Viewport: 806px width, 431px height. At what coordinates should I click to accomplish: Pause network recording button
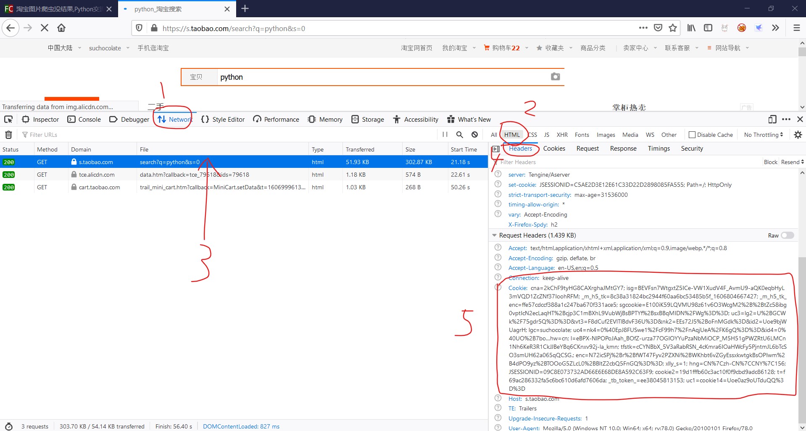[x=445, y=135]
